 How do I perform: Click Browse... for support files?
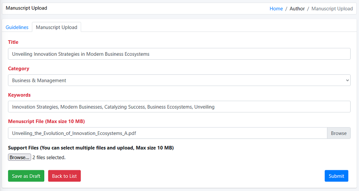click(20, 157)
